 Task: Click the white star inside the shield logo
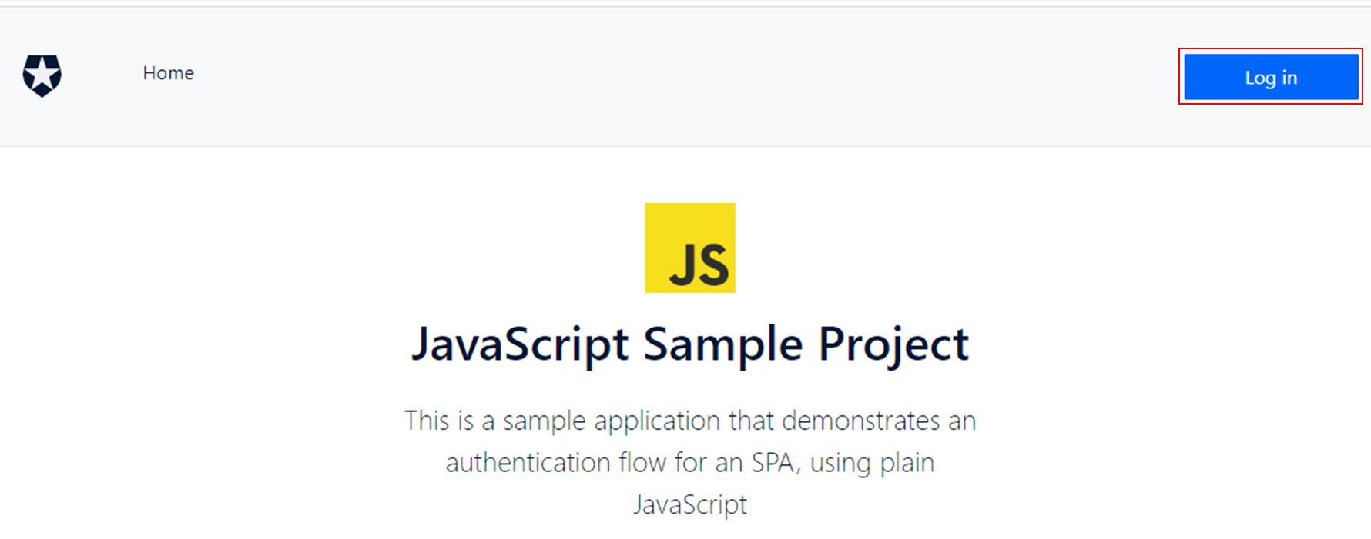[42, 75]
